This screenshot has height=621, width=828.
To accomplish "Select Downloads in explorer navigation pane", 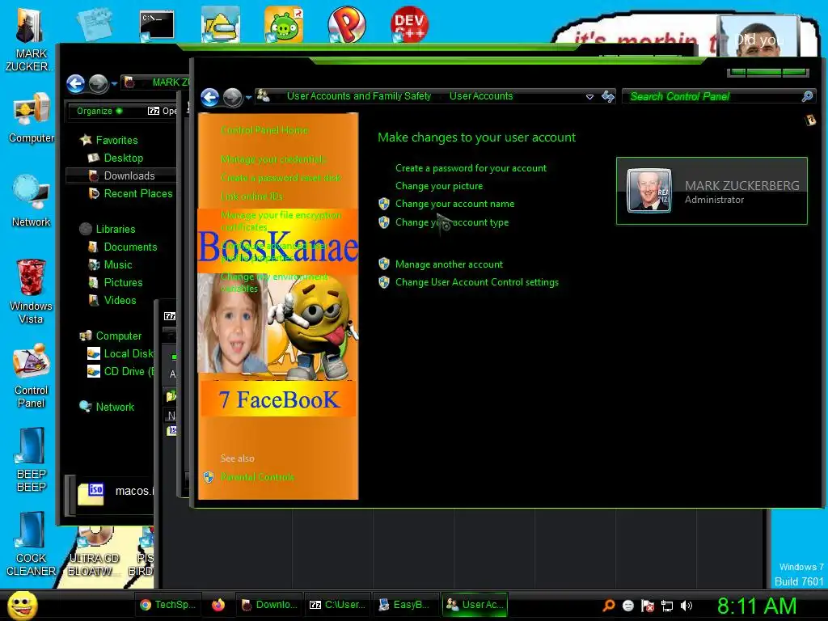I will pyautogui.click(x=129, y=175).
